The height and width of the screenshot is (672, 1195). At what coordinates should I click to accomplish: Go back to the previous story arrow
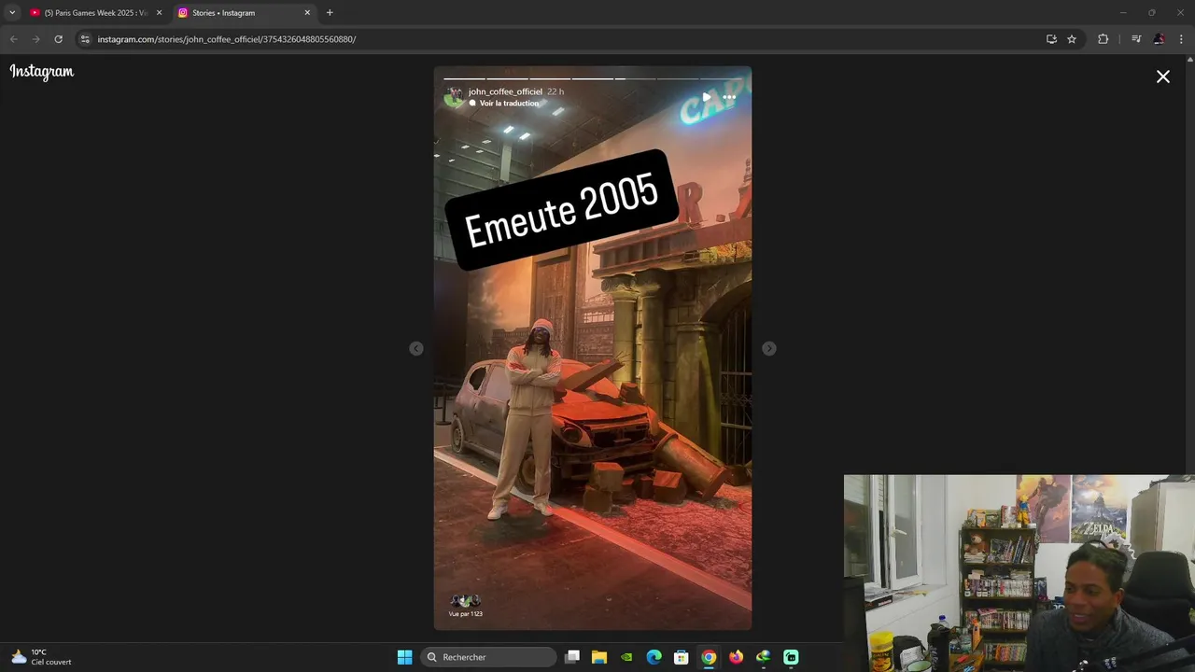pyautogui.click(x=416, y=348)
